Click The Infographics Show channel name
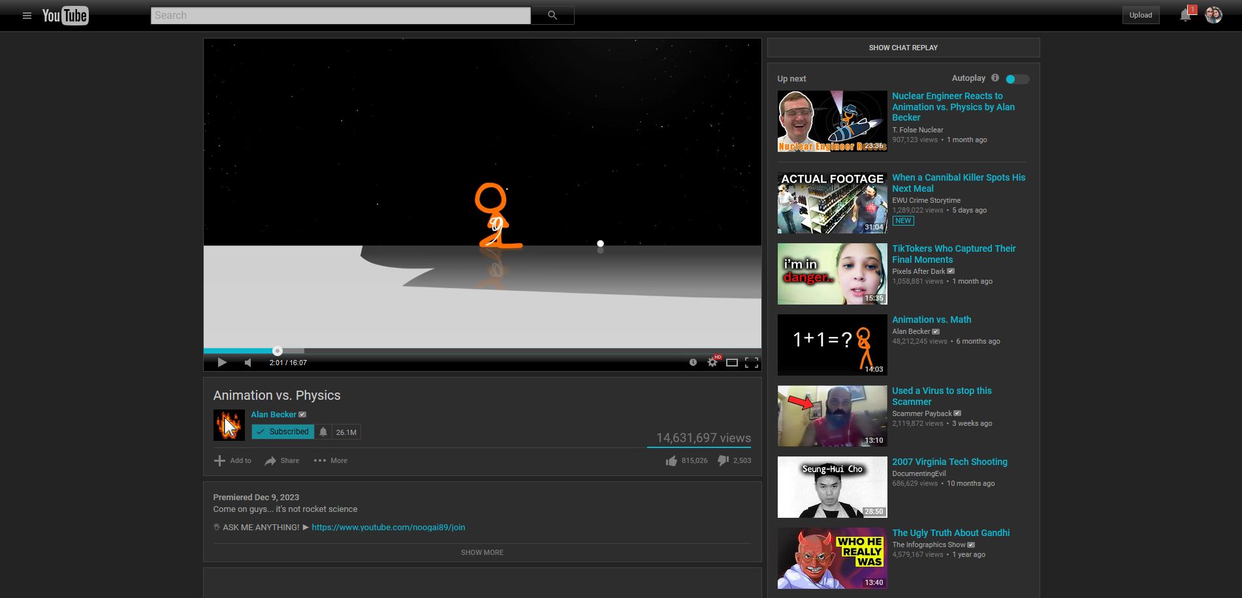The height and width of the screenshot is (598, 1242). click(x=929, y=545)
